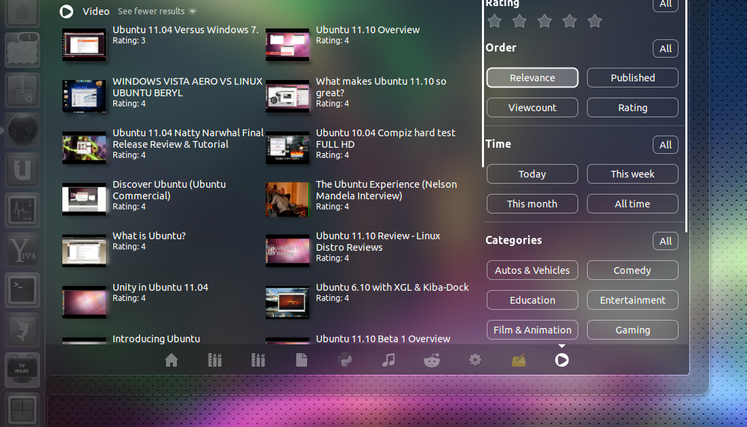747x427 pixels.
Task: Launch TV MAXE from the launcher
Action: click(22, 369)
